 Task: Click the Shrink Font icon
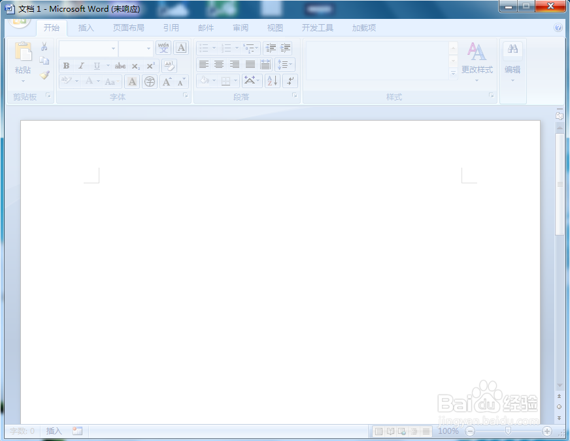coord(181,82)
